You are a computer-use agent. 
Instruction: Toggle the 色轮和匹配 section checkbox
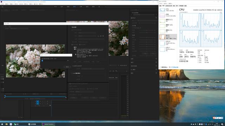(x=156, y=66)
